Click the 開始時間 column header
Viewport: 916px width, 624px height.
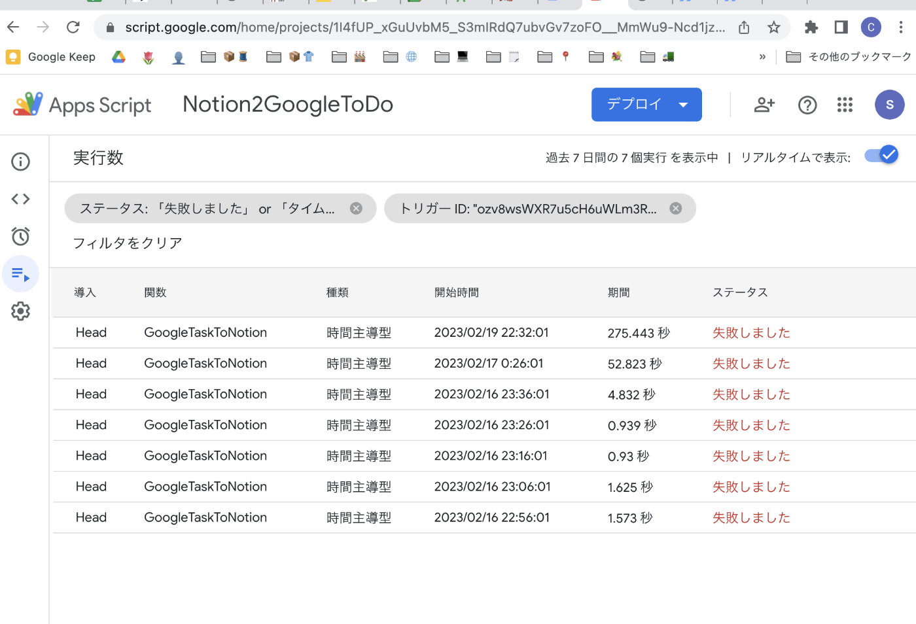click(x=457, y=292)
